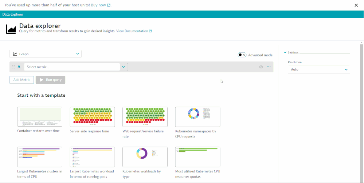This screenshot has width=364, height=183.
Task: Open the Graph visualization type dropdown
Action: pos(46,54)
